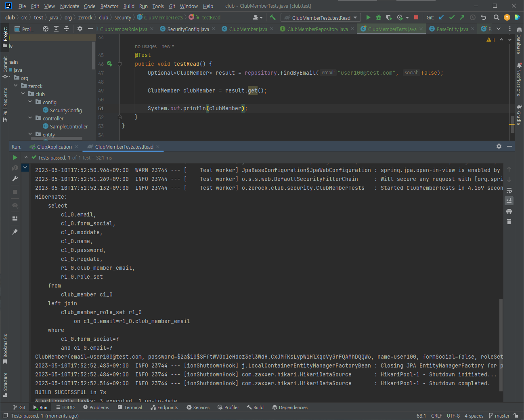Collapse the zerock package node
524x420 pixels.
click(x=16, y=86)
